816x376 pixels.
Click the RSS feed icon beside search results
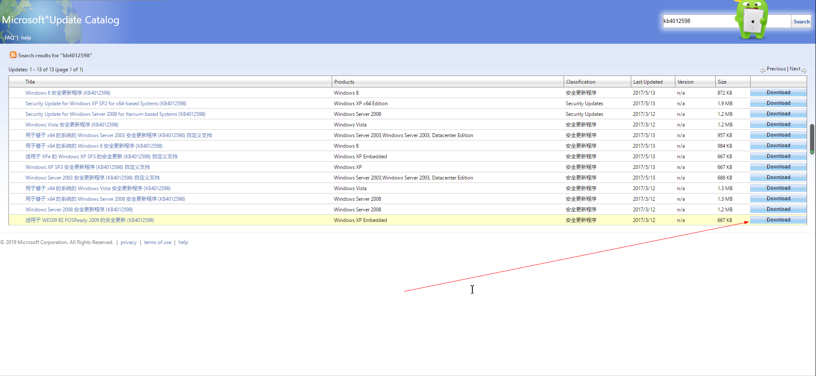[13, 55]
